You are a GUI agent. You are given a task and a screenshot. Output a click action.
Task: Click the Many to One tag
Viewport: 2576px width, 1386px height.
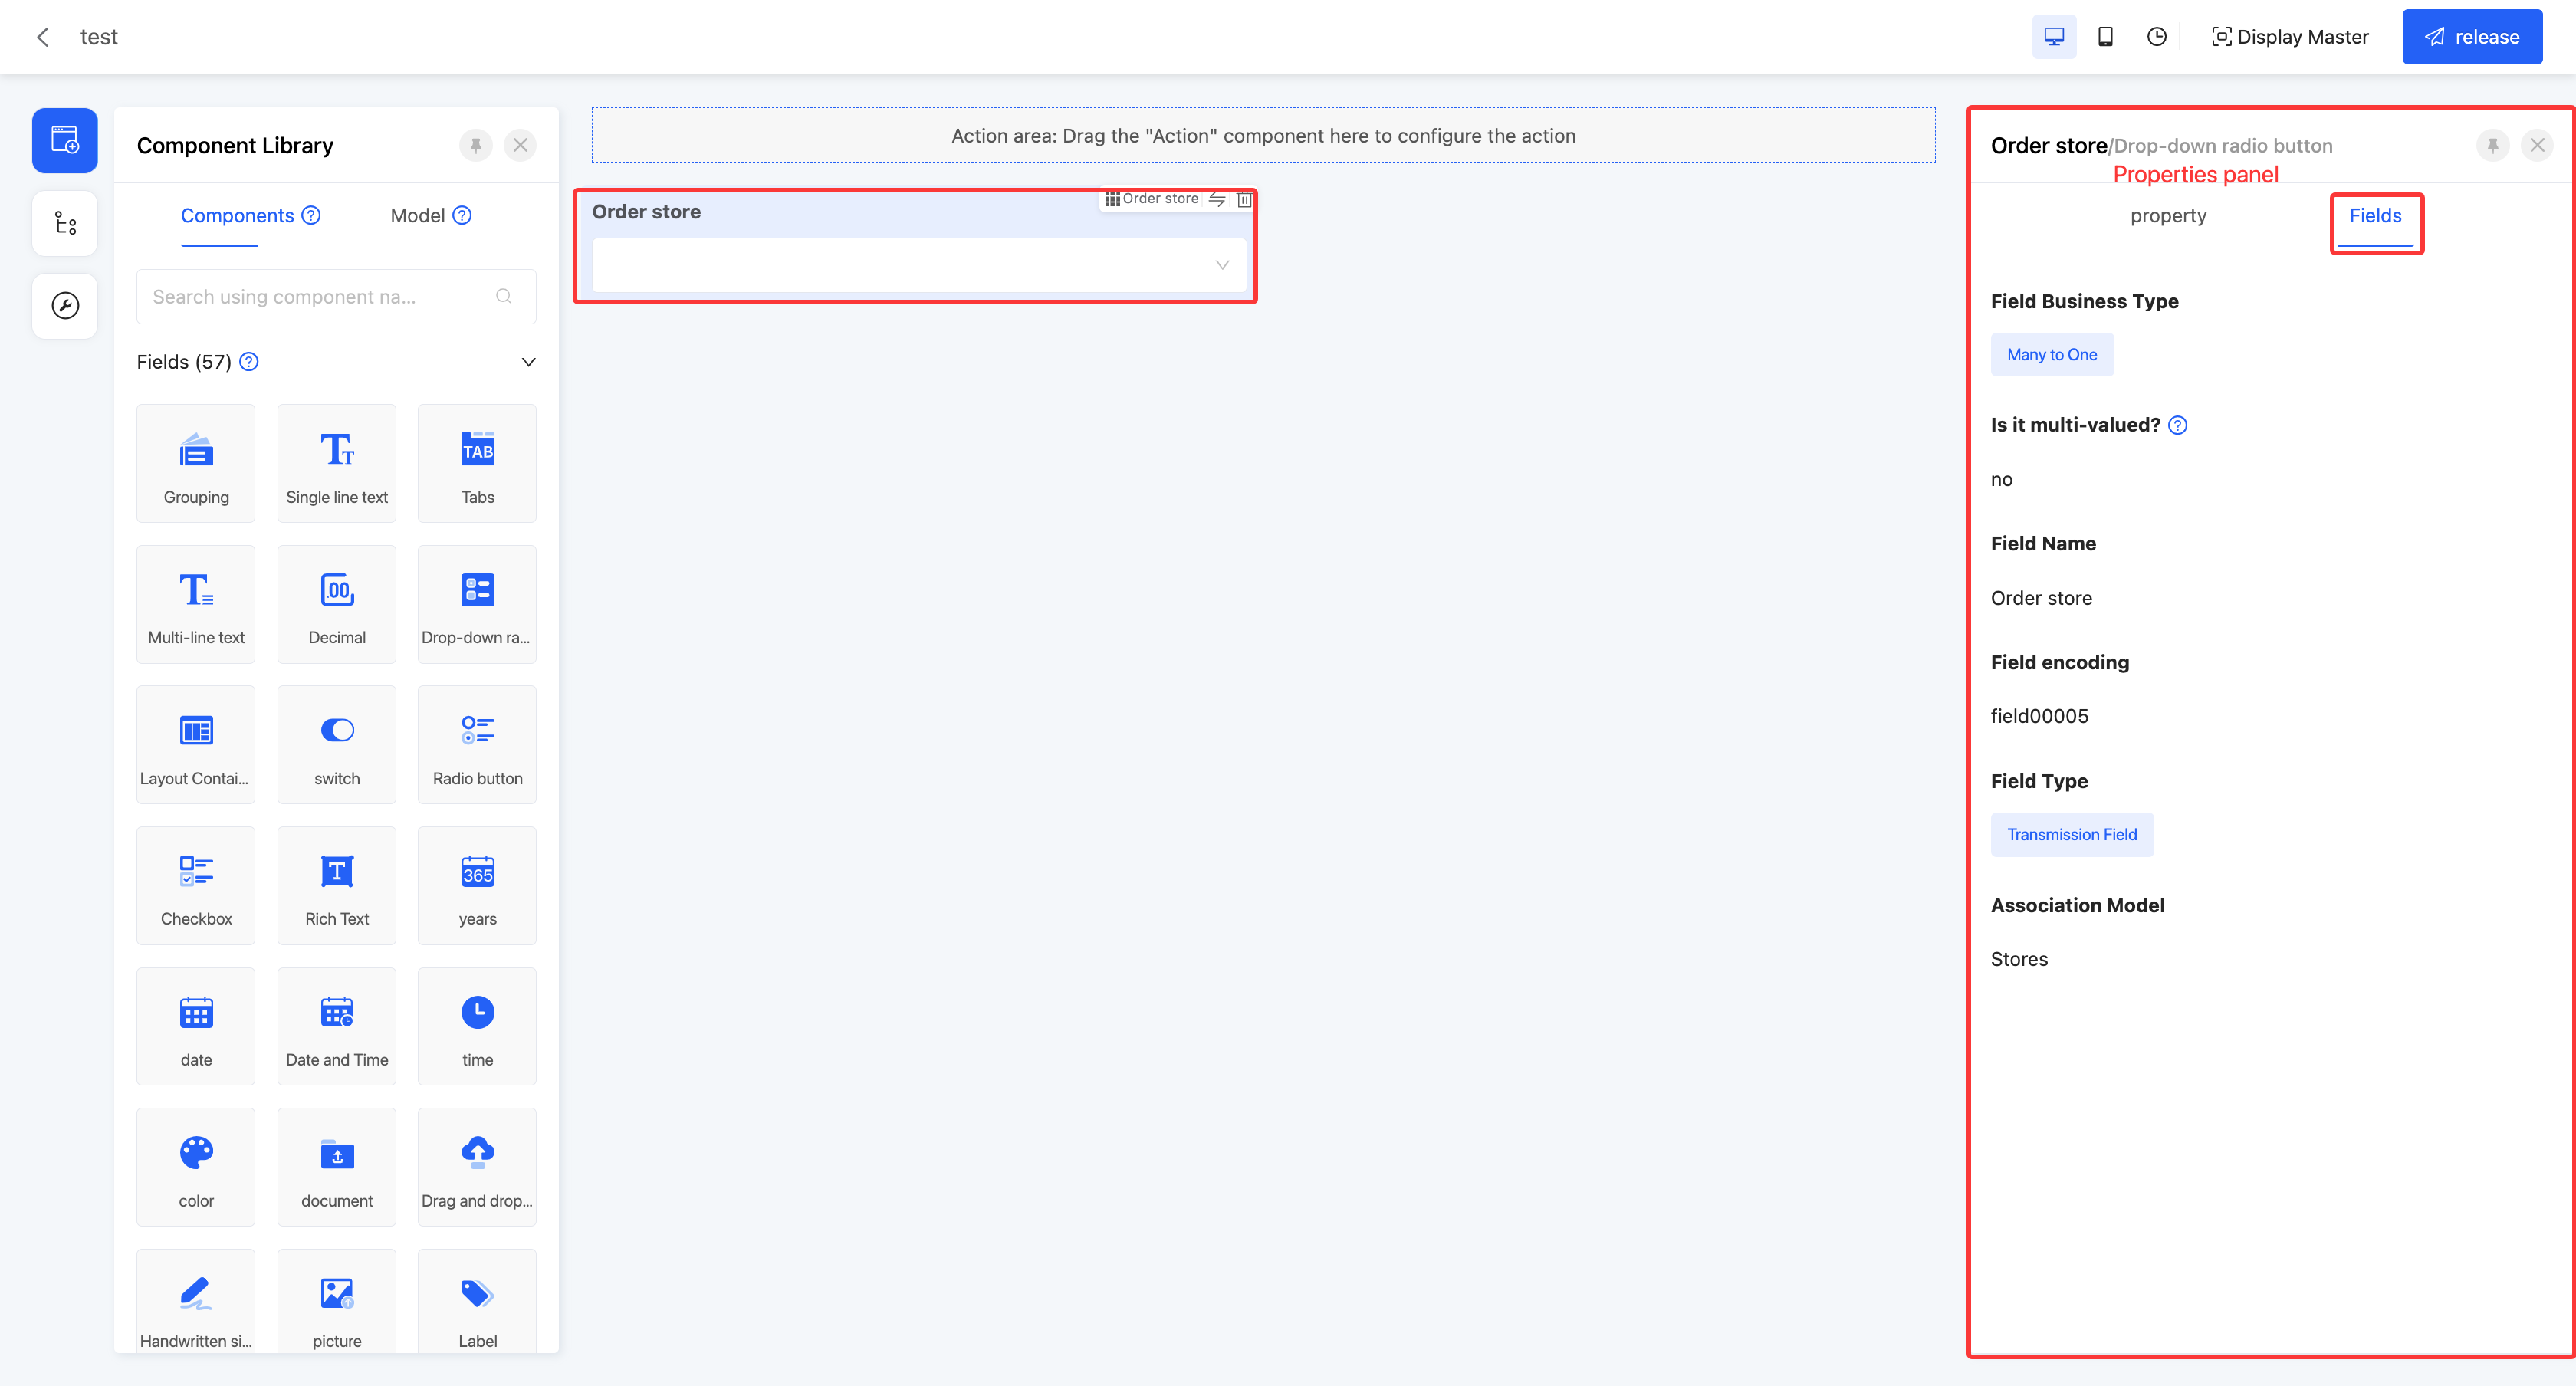(2051, 355)
